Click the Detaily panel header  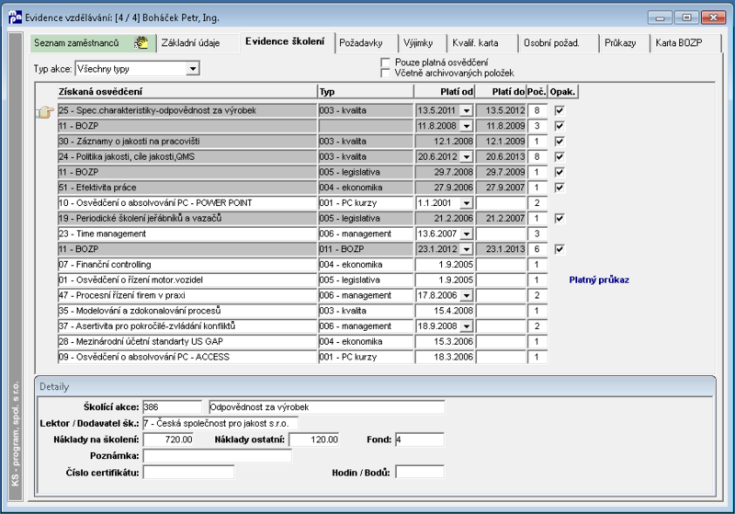tap(375, 386)
